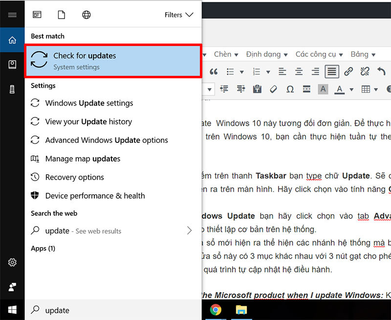Open View your Update history result

tap(113, 121)
